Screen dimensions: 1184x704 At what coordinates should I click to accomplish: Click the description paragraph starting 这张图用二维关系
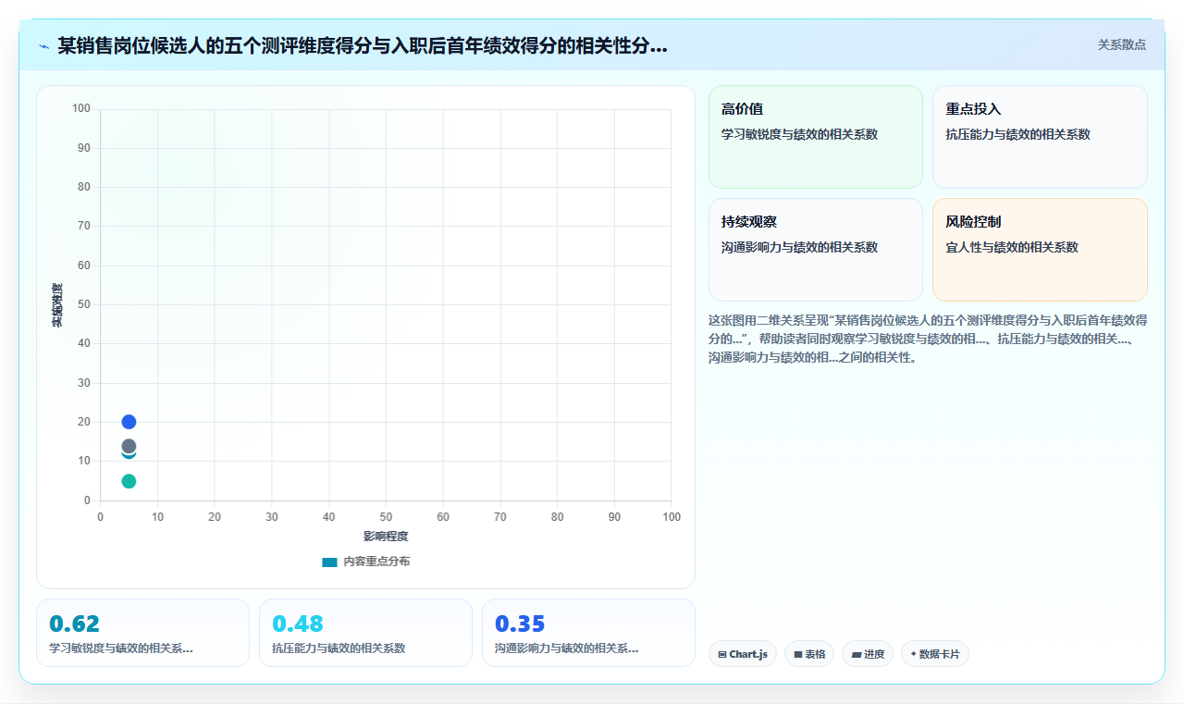[x=928, y=338]
